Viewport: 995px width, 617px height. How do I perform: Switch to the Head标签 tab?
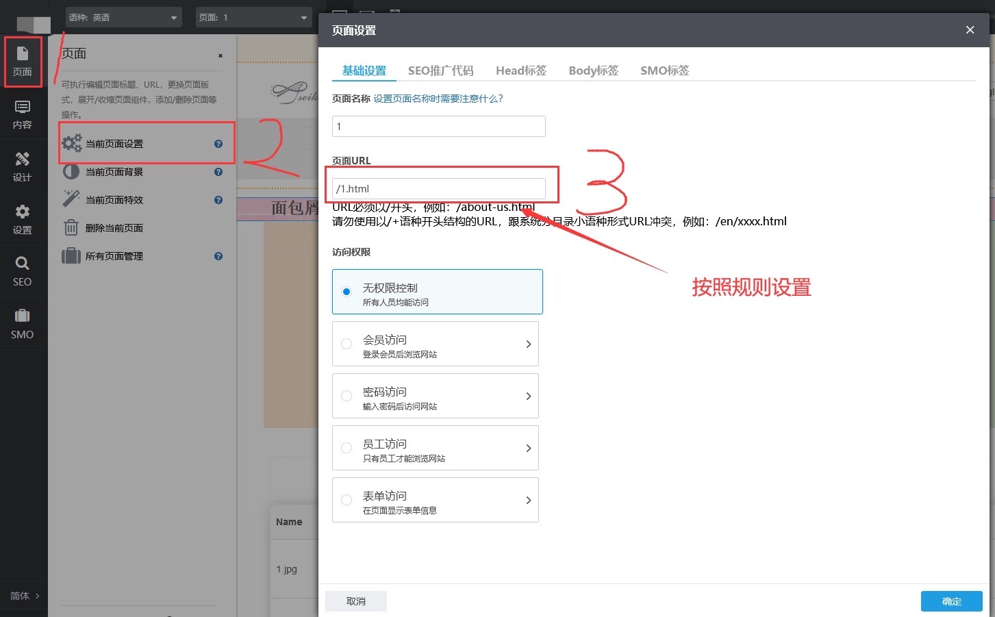pyautogui.click(x=521, y=71)
